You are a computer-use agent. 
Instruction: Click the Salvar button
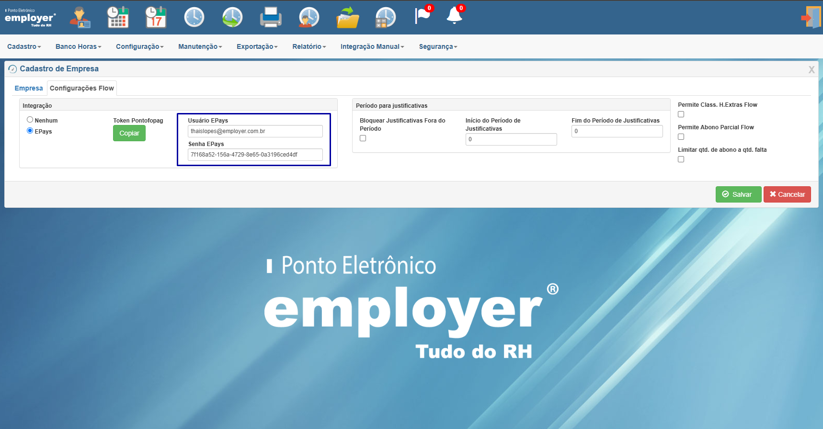pyautogui.click(x=738, y=194)
